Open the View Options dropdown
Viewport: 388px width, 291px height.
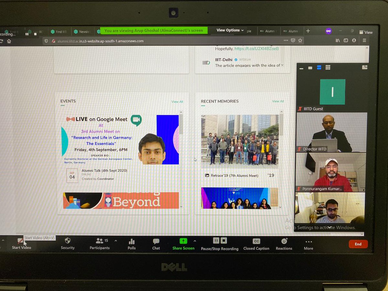[230, 30]
